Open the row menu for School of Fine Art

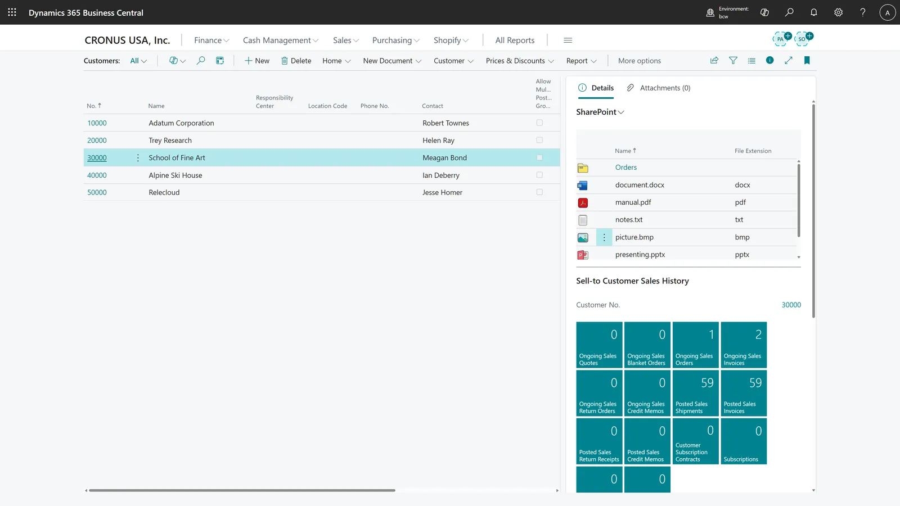click(x=138, y=158)
